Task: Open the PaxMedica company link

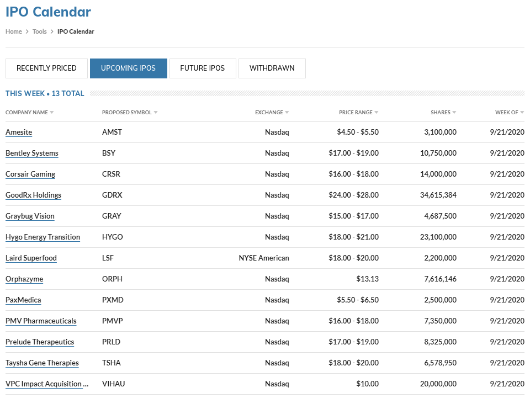Action: (23, 300)
